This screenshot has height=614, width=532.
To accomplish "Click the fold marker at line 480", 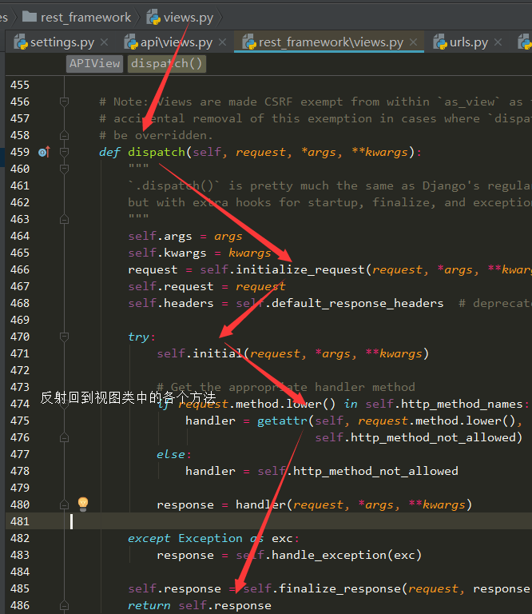I will click(x=64, y=504).
